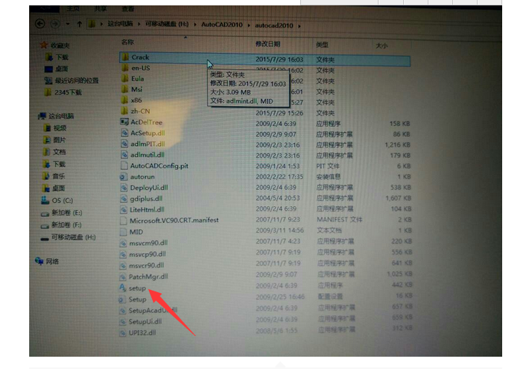This screenshot has width=516, height=369.
Task: Click autocad2010 breadcrumb in address bar
Action: point(274,25)
